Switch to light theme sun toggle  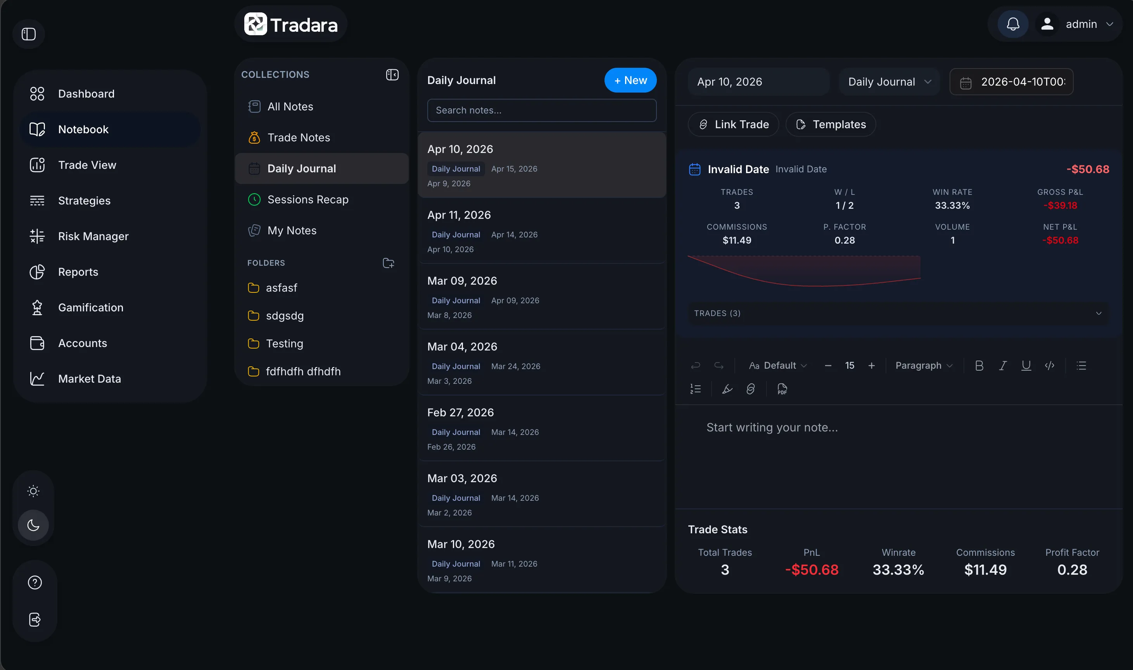click(33, 491)
